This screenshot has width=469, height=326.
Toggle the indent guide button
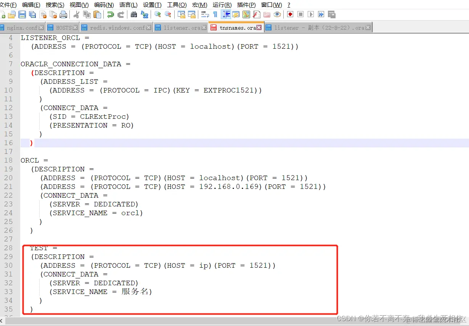(x=226, y=14)
